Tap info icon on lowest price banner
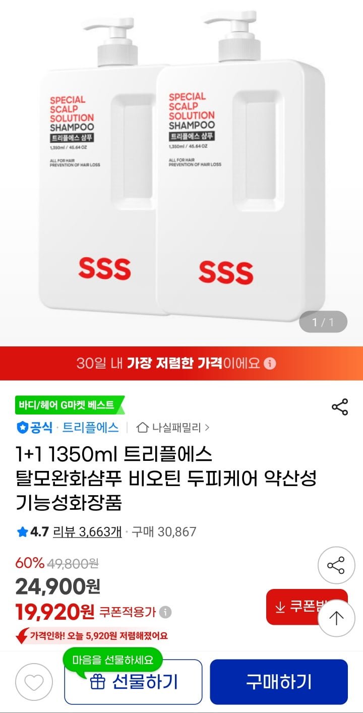 270,364
